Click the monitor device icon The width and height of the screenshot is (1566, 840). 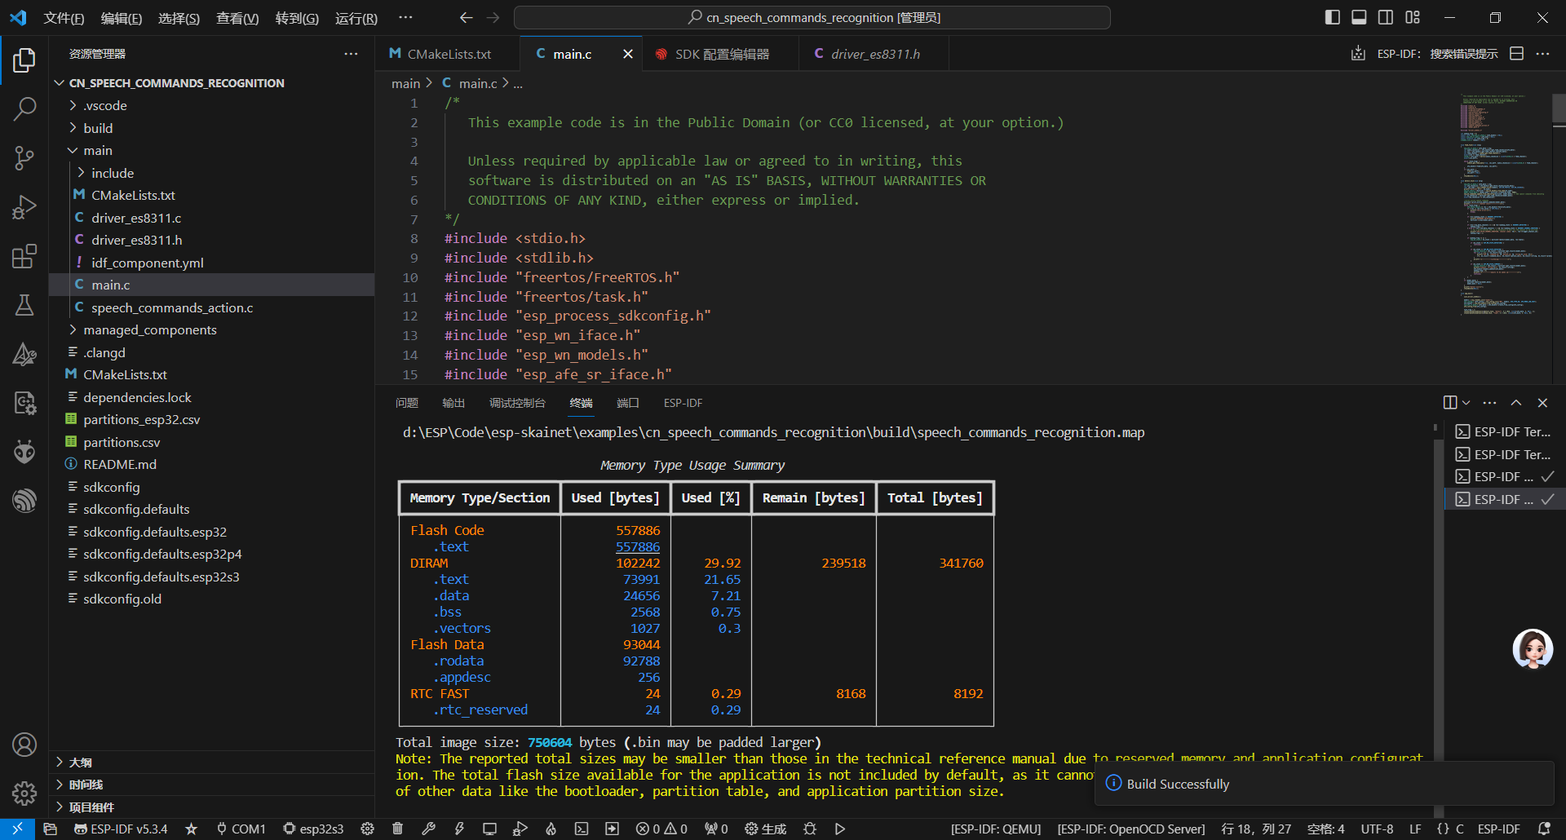pos(489,829)
